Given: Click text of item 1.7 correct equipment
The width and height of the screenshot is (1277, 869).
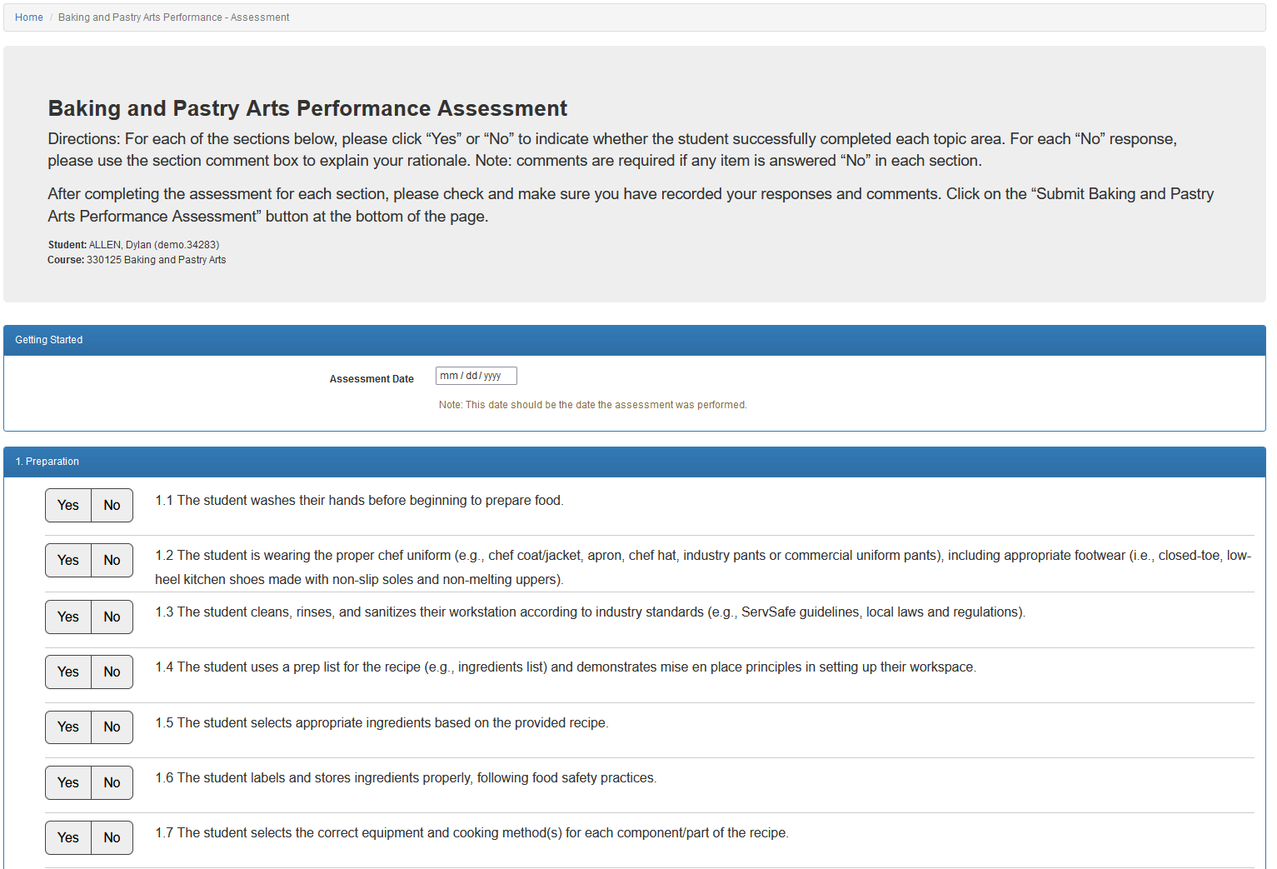Looking at the screenshot, I should click(471, 832).
